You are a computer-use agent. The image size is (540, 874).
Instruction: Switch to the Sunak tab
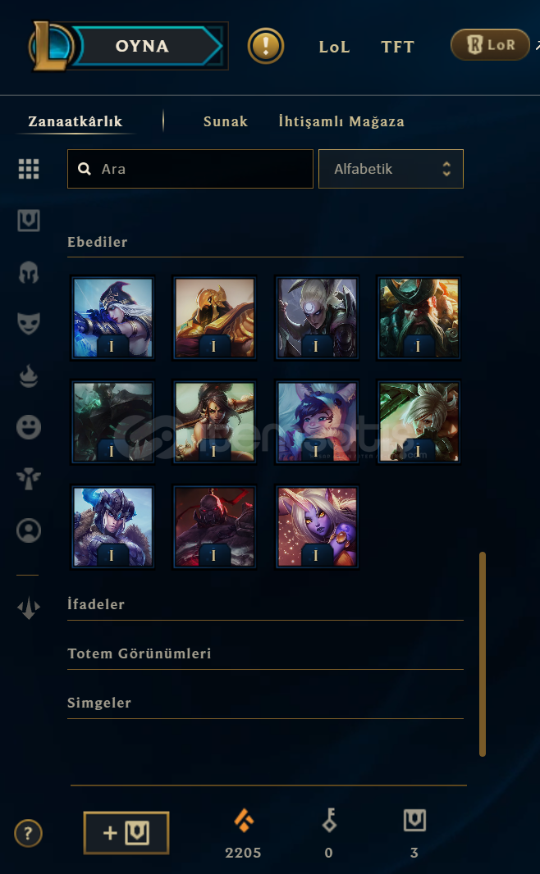point(226,121)
